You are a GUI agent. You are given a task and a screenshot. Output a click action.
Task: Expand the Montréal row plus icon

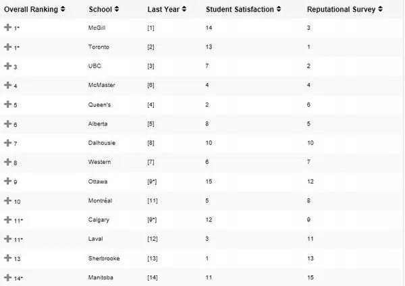7,200
